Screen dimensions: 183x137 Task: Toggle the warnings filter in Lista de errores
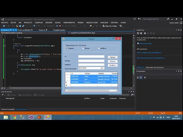click(x=25, y=95)
